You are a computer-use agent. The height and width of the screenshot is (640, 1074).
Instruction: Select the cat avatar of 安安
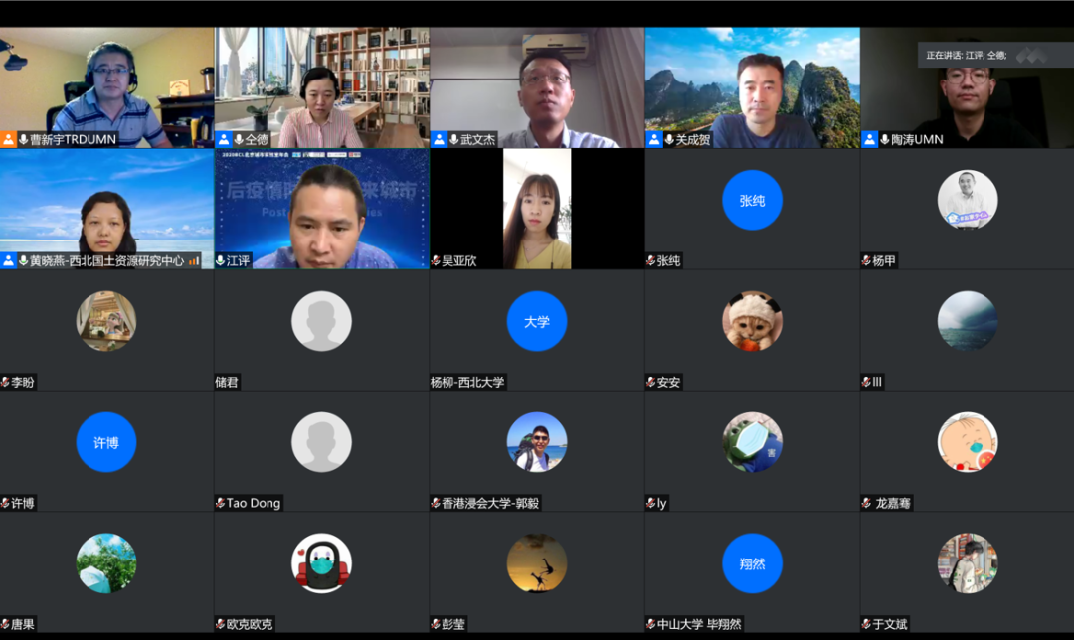point(752,321)
